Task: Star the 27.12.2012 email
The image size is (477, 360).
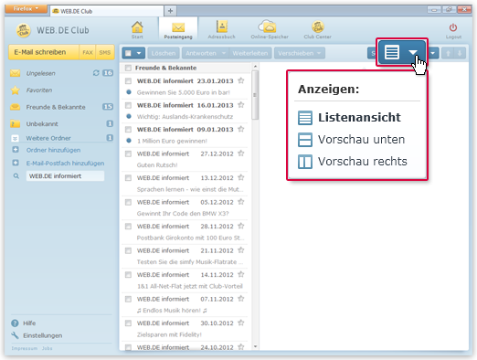Action: tap(241, 154)
